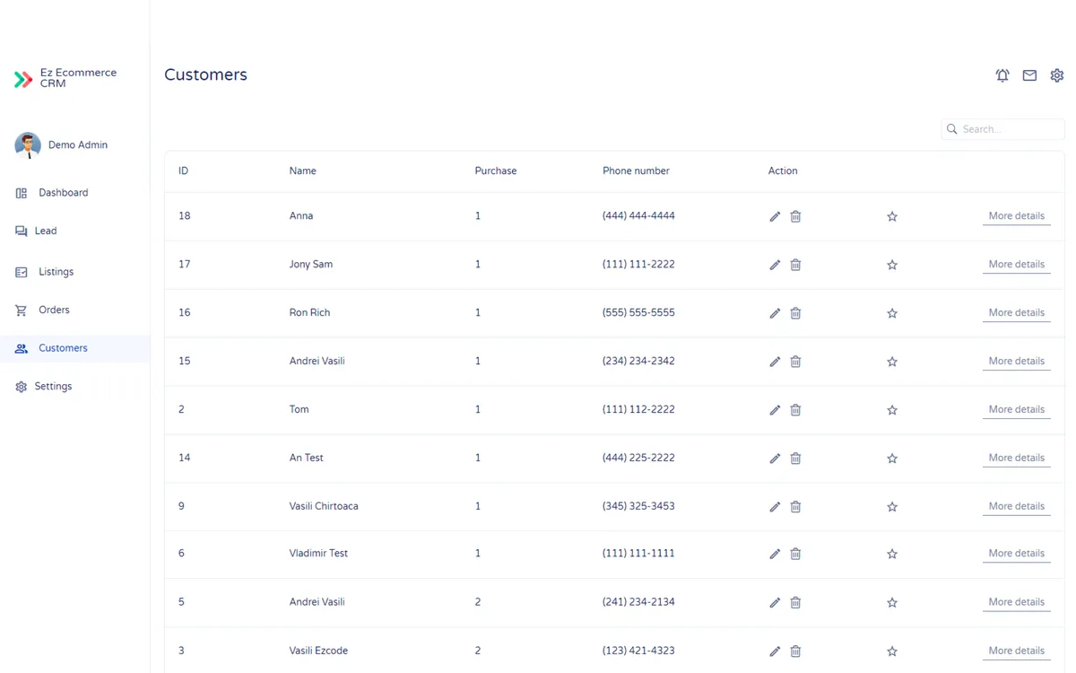Image resolution: width=1076 pixels, height=673 pixels.
Task: Open the notifications bell icon
Action: 1002,75
